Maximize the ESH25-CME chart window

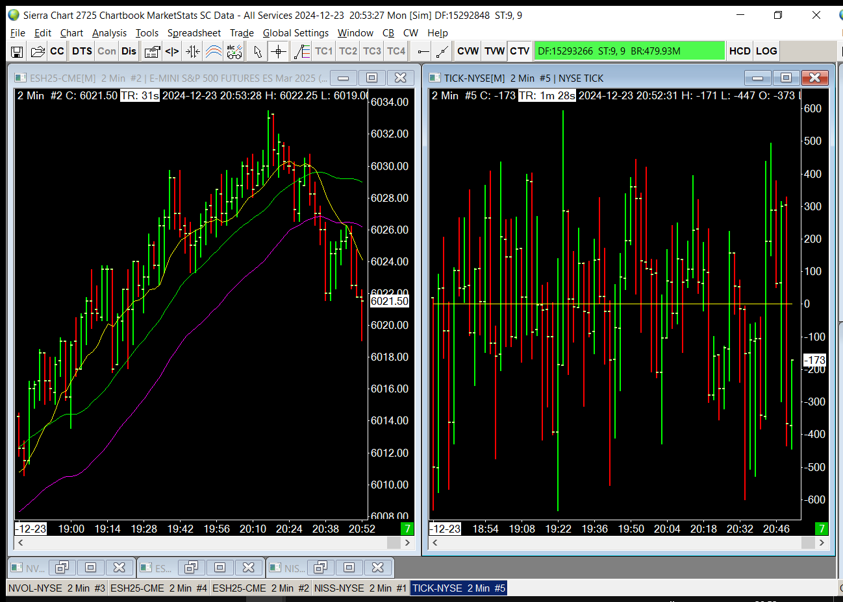point(371,78)
